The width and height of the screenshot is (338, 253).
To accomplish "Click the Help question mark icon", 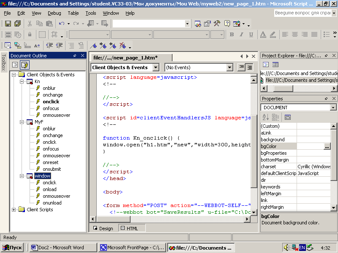I will (x=227, y=24).
